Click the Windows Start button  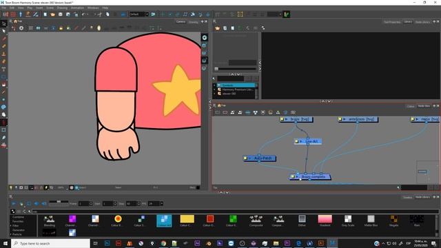pyautogui.click(x=6, y=243)
